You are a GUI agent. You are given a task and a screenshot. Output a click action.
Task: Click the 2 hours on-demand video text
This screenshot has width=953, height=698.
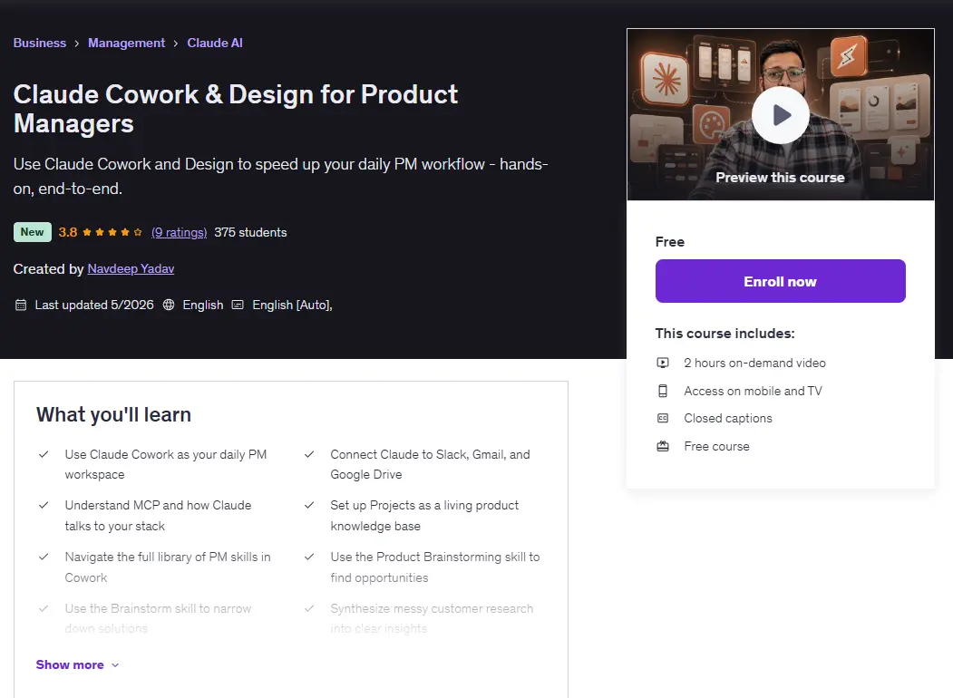754,363
